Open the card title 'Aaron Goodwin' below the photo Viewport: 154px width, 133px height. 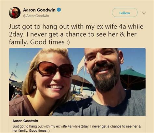click(x=25, y=121)
